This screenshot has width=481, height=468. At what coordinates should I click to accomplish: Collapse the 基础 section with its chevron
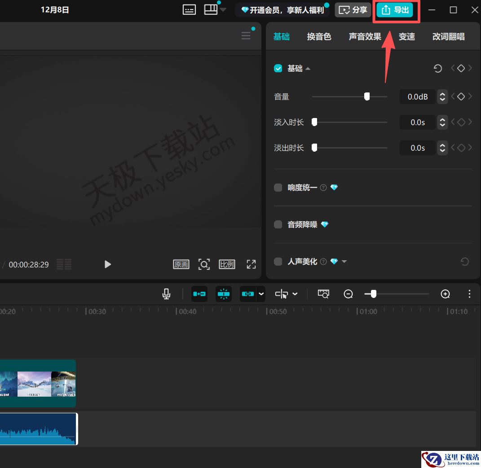click(x=308, y=68)
